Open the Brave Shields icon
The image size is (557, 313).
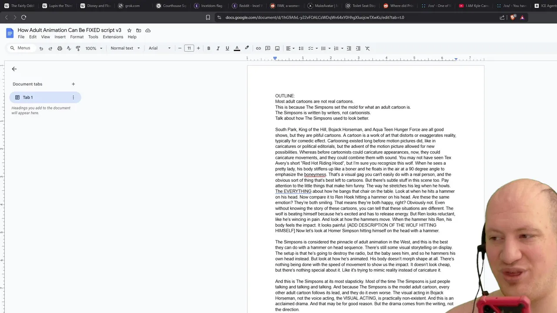[513, 17]
